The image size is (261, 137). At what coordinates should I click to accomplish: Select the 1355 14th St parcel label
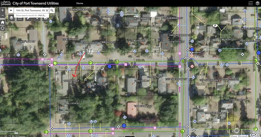pos(71,80)
